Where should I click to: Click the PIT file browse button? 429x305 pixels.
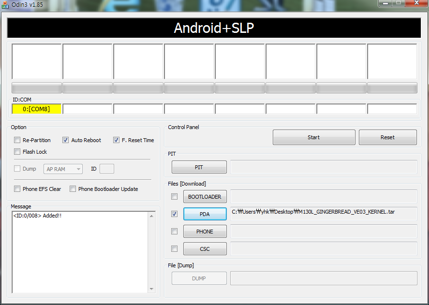point(199,167)
